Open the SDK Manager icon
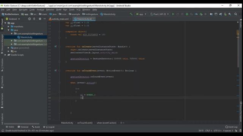Image resolution: width=243 pixels, height=136 pixels. 230,14
